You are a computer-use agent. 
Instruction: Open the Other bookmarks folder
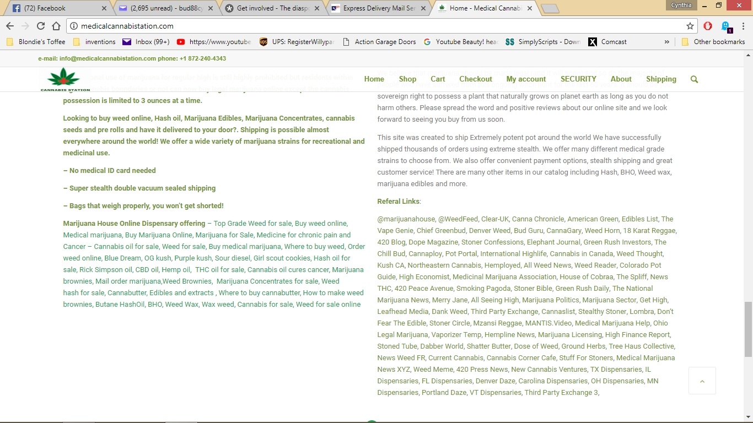click(x=713, y=42)
